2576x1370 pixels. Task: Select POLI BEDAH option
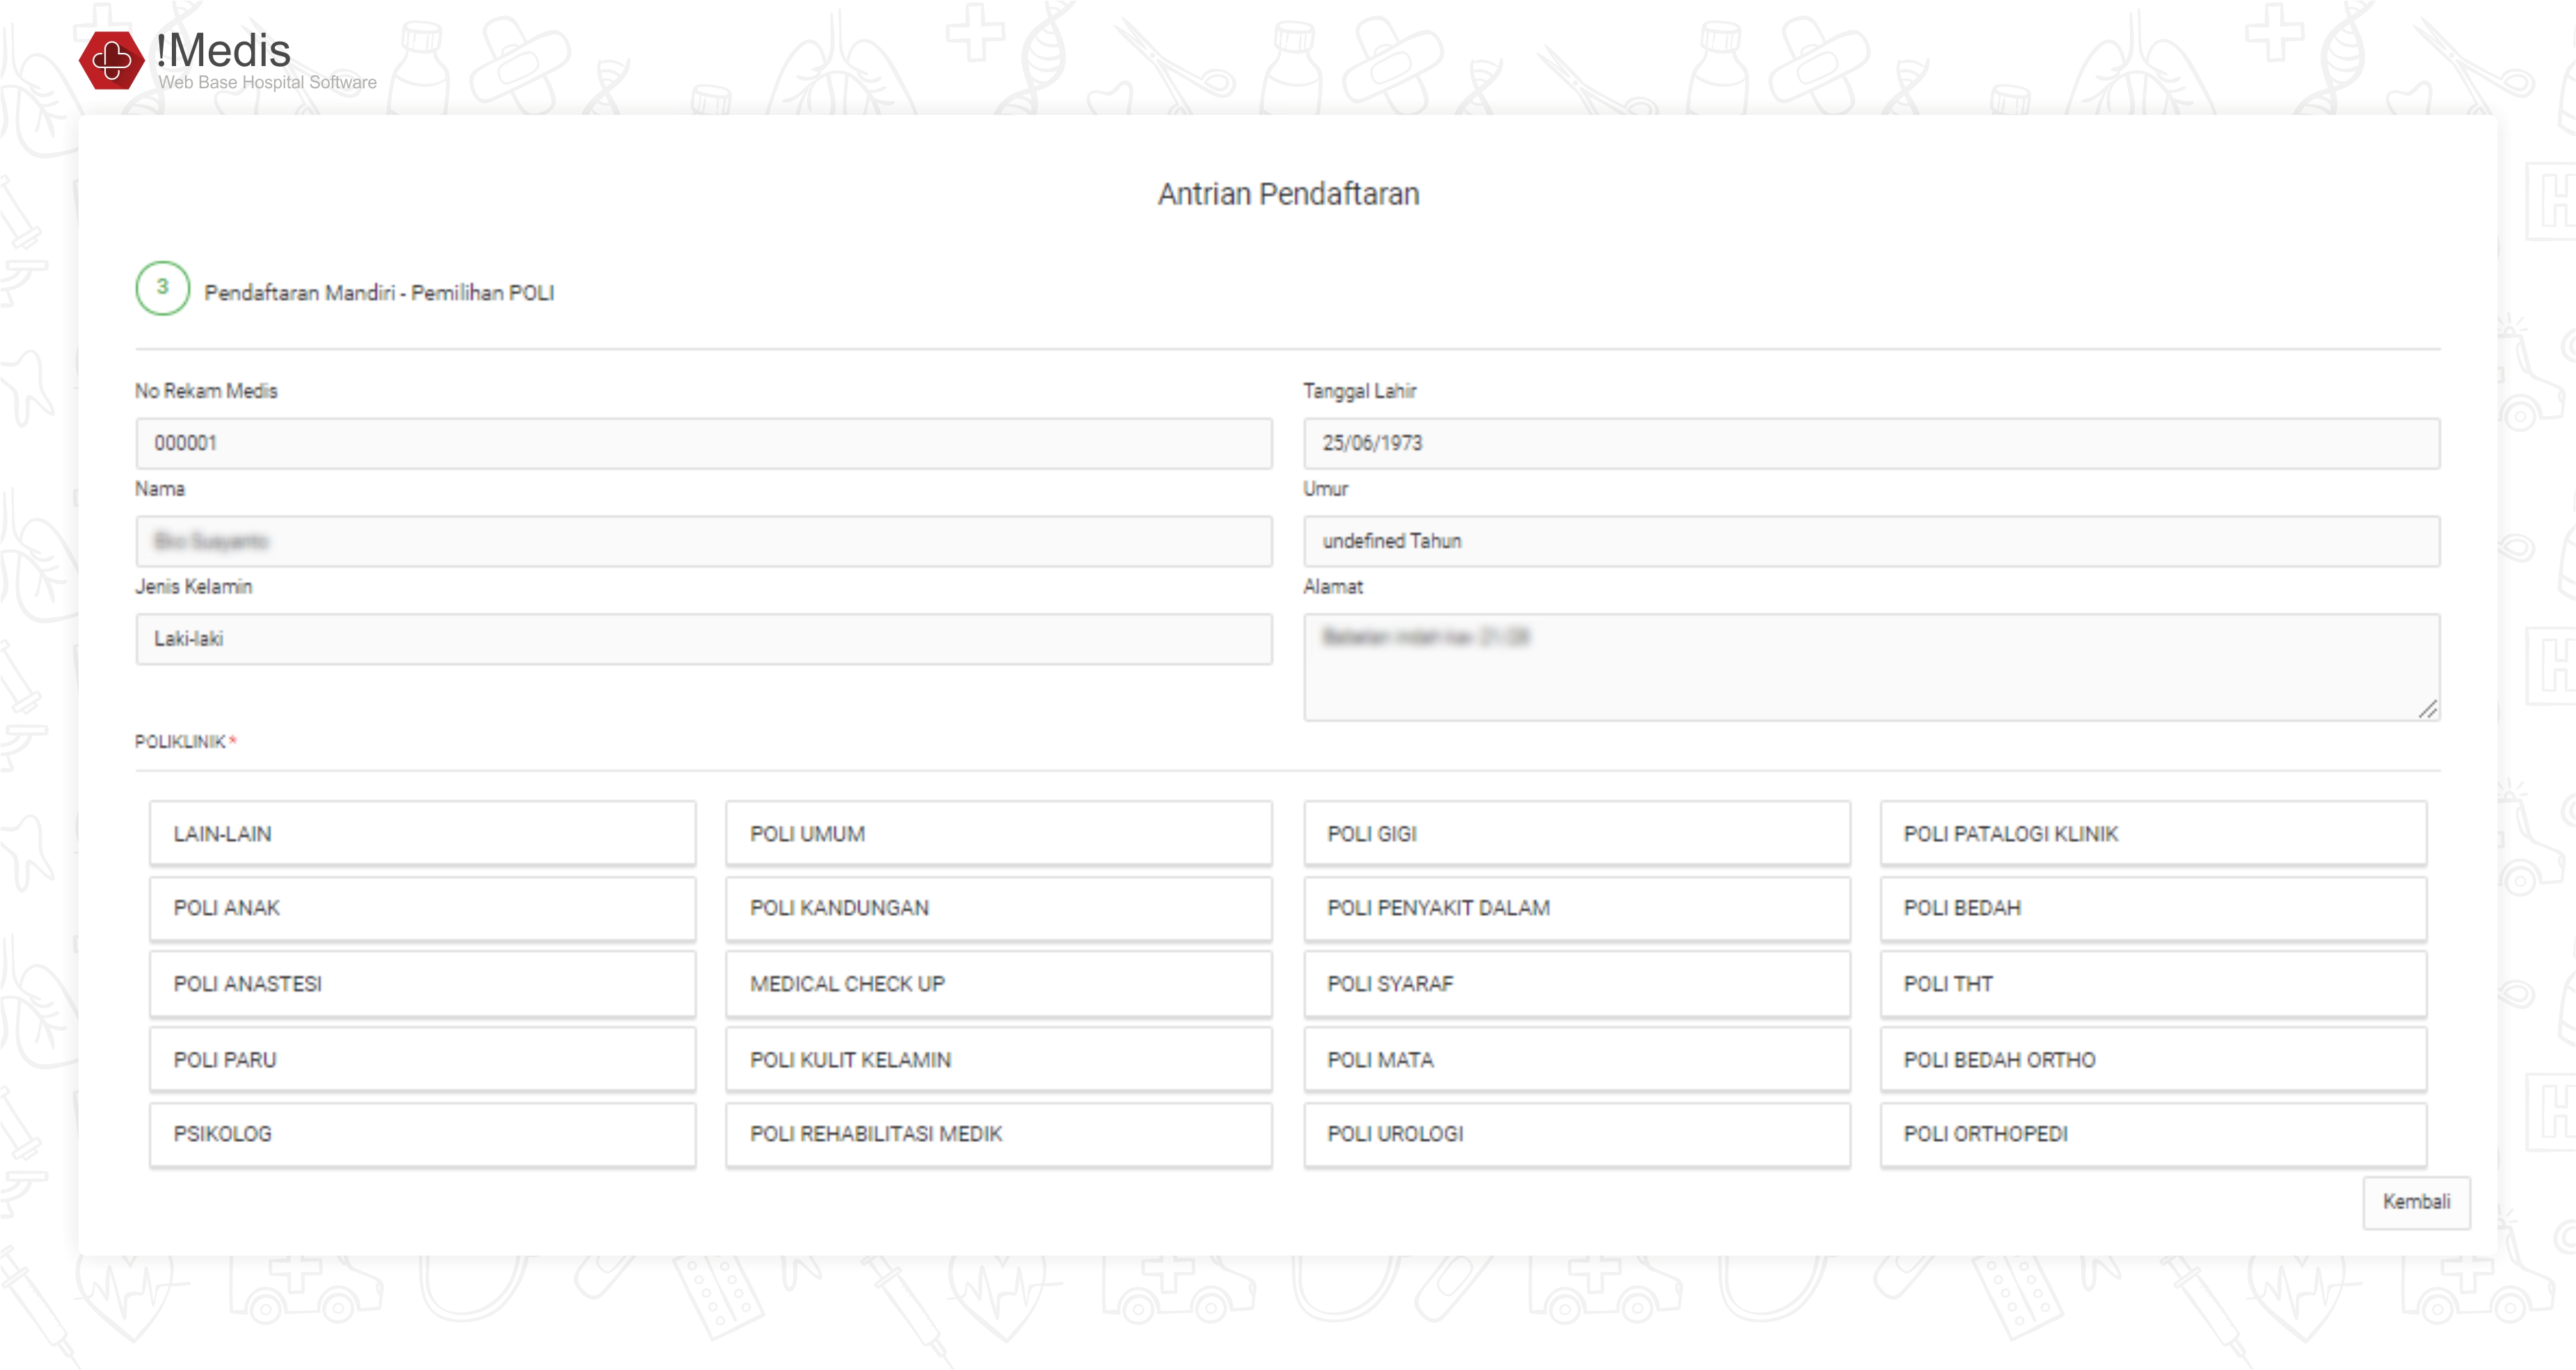(x=2152, y=908)
